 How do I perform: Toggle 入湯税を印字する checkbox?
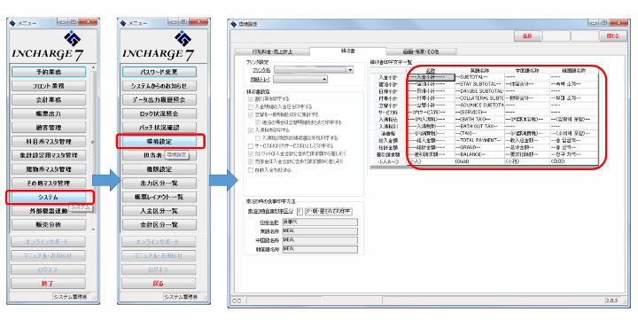251,130
